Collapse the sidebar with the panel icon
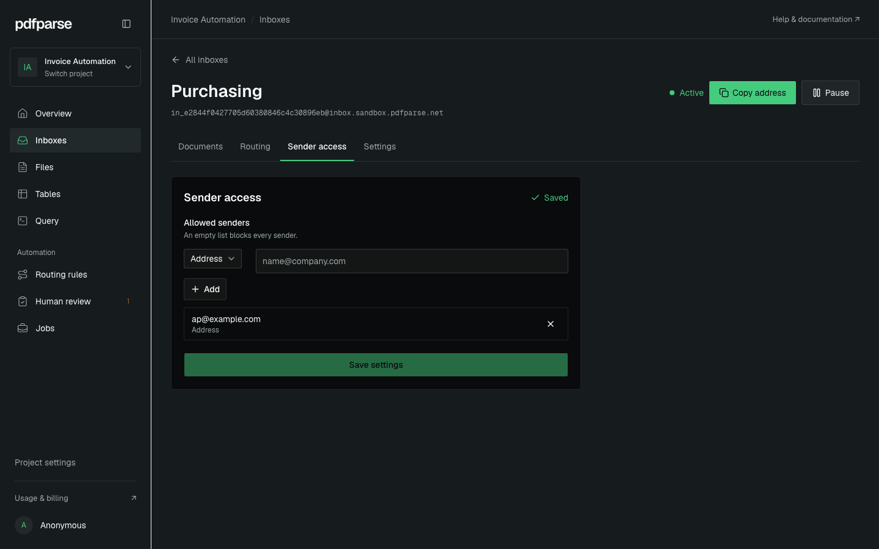 coord(126,24)
